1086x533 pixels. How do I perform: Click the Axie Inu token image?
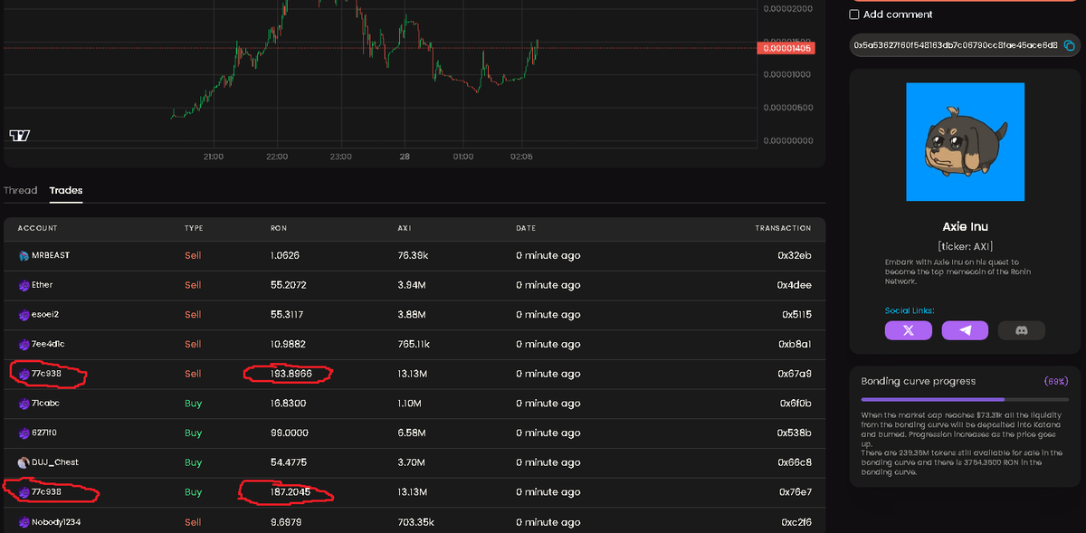pos(965,142)
